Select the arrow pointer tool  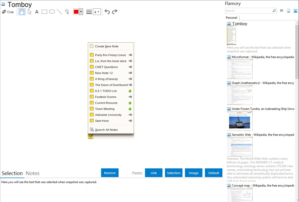[x=29, y=12]
